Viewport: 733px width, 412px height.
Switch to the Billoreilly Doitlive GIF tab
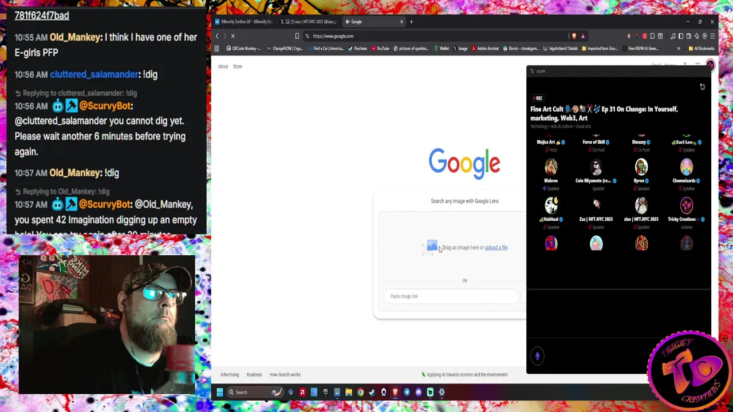245,22
